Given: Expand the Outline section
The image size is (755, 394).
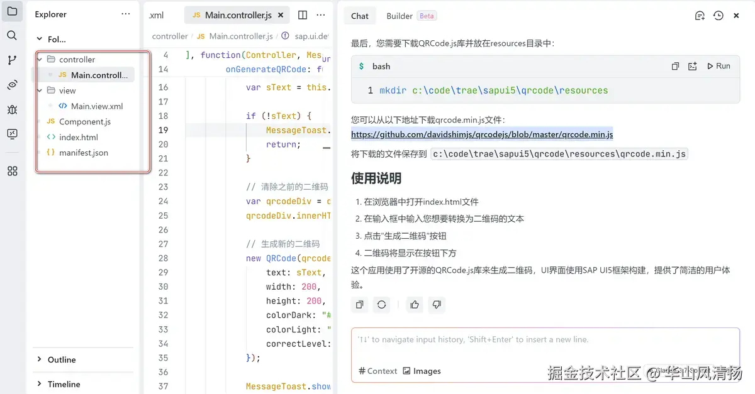Looking at the screenshot, I should point(62,359).
